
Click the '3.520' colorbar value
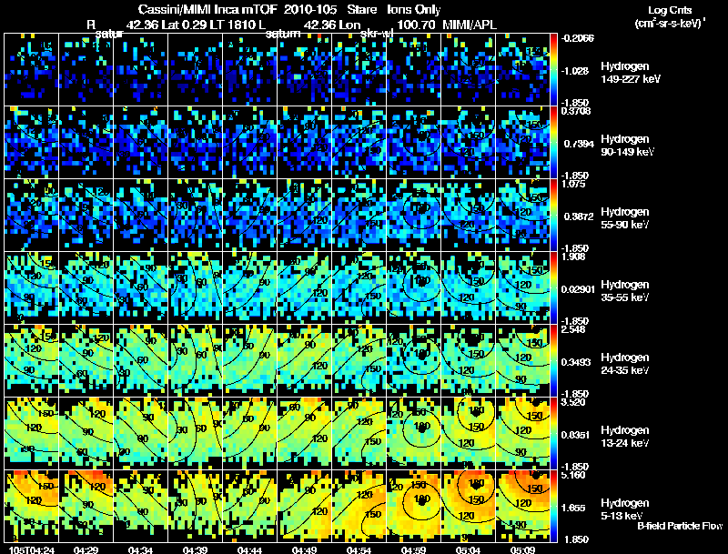point(573,402)
